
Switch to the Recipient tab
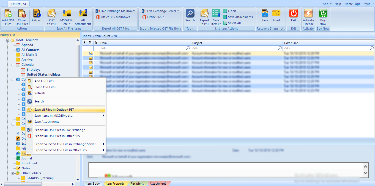(137, 184)
